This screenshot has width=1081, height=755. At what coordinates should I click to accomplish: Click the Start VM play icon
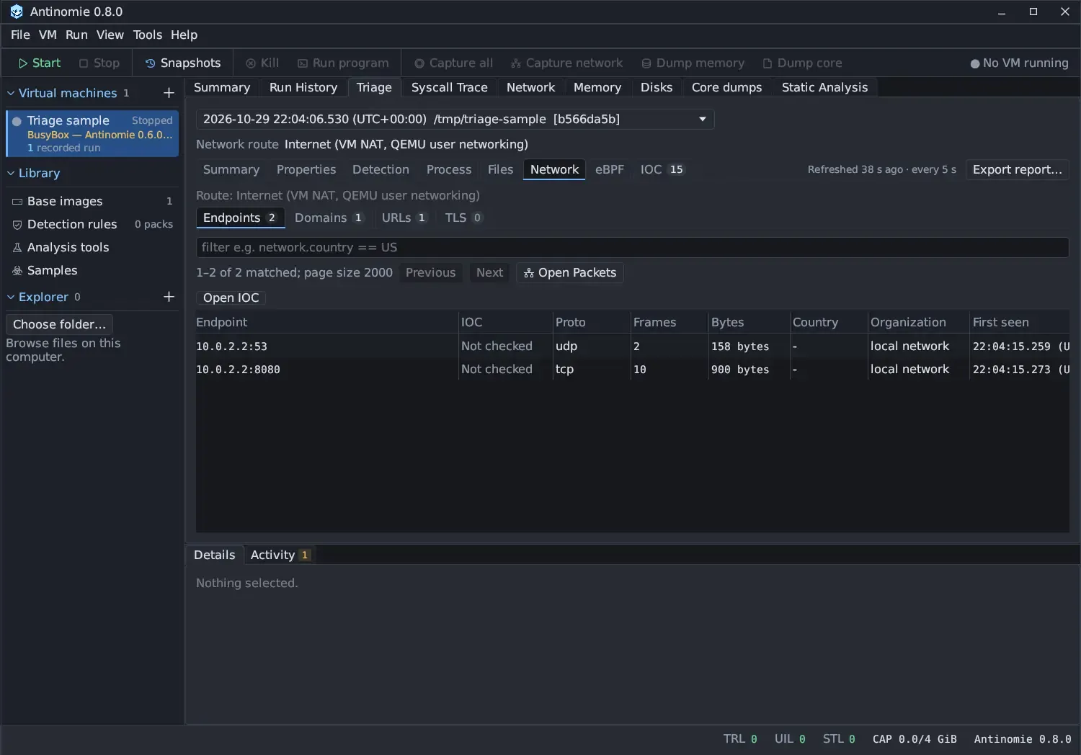(23, 63)
